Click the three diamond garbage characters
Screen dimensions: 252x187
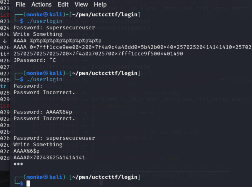coord(18,164)
